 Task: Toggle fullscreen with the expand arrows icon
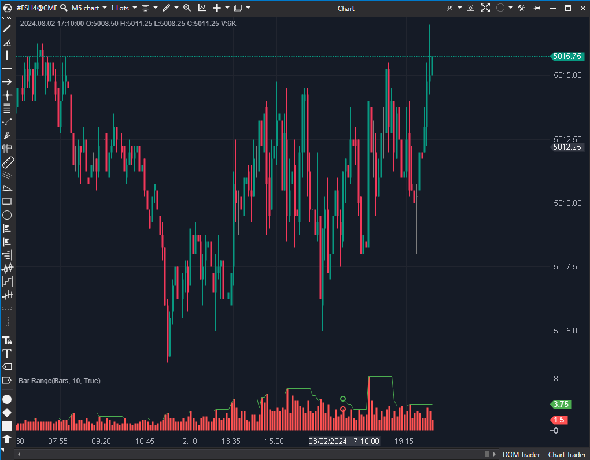[485, 8]
